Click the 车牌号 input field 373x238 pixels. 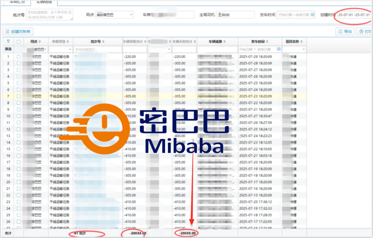[x=174, y=15]
